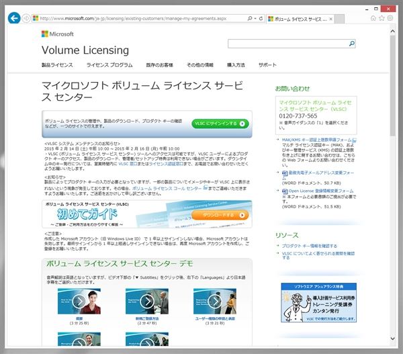Click the 新規ご登録方法 video title link
This screenshot has width=403, height=354.
coord(147,318)
